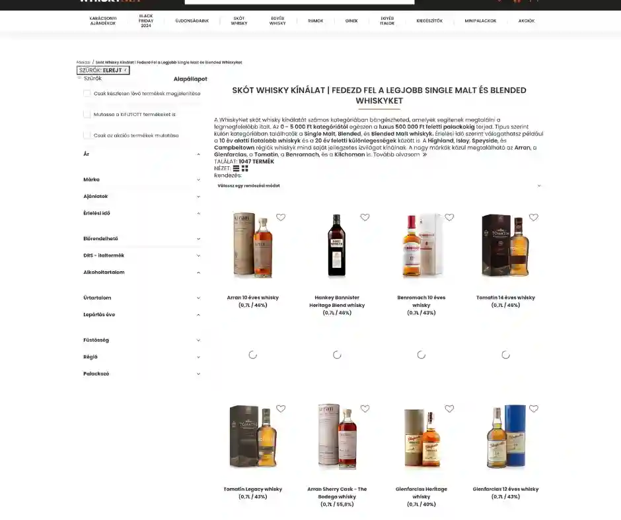This screenshot has height=520, width=621.
Task: Open the Glenfarclas Heritage product image
Action: point(421,438)
